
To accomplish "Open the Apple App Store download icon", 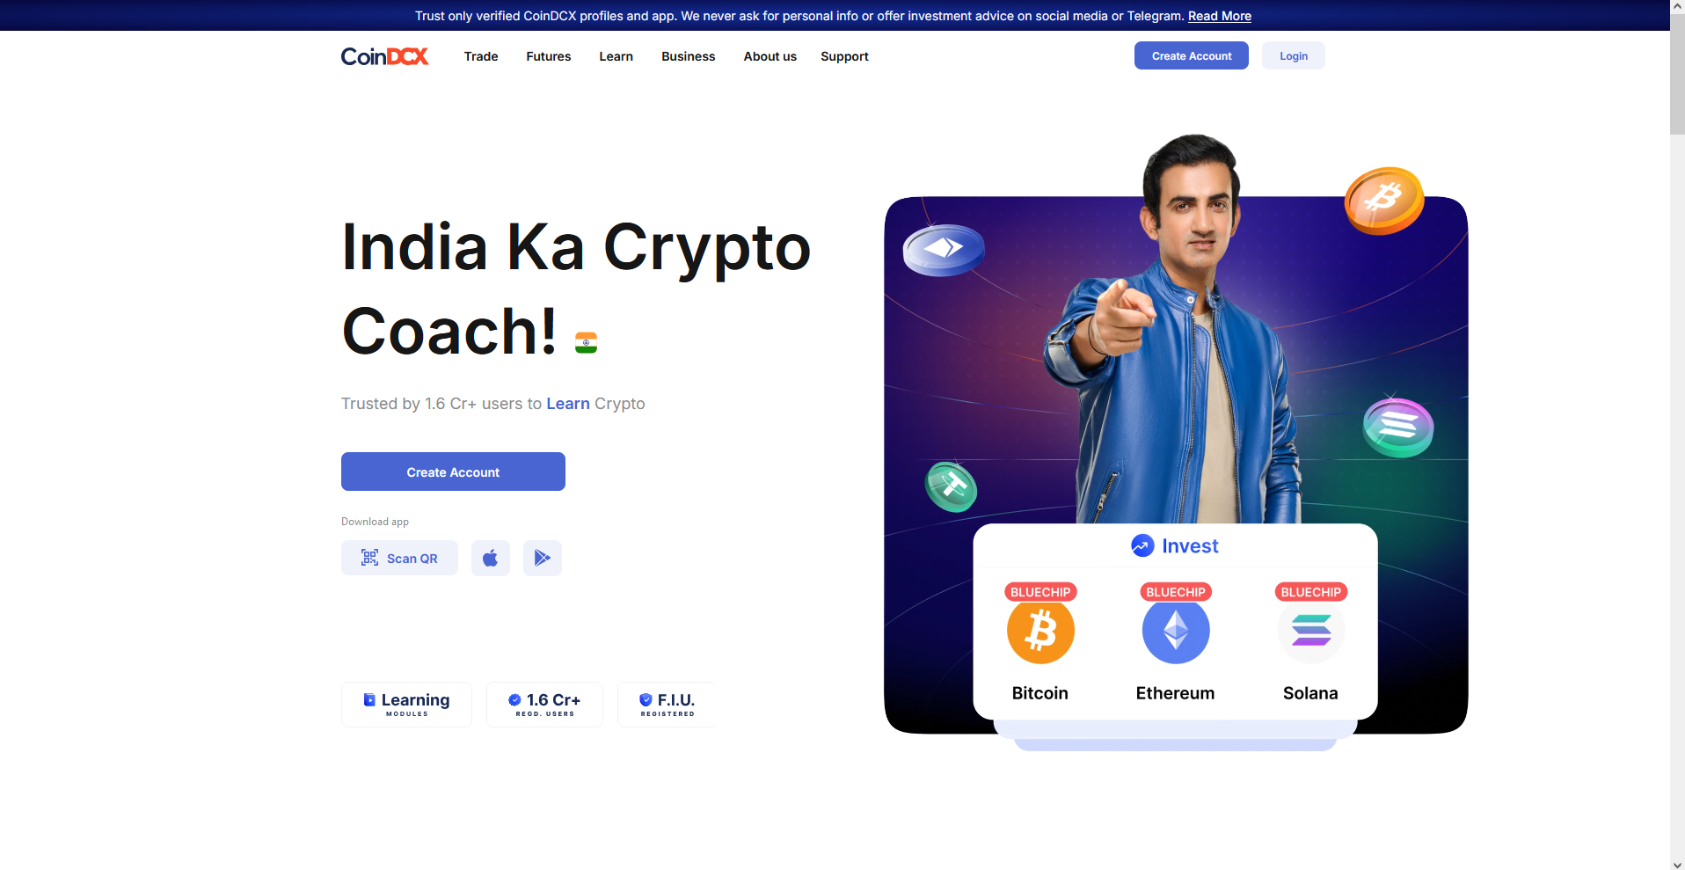I will 491,558.
